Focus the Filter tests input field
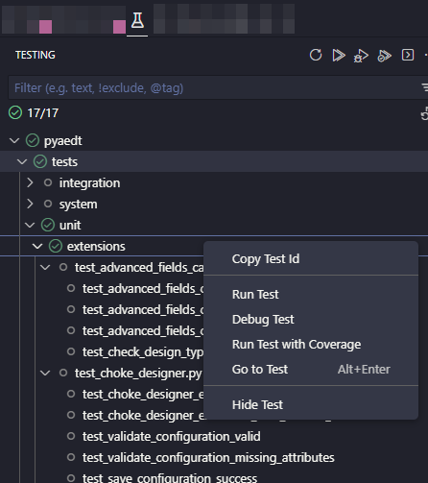The width and height of the screenshot is (428, 483). click(x=218, y=87)
